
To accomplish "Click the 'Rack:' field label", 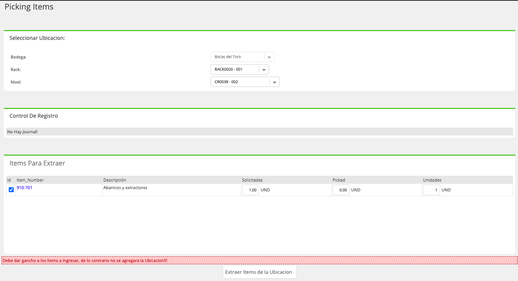I will pyautogui.click(x=16, y=69).
